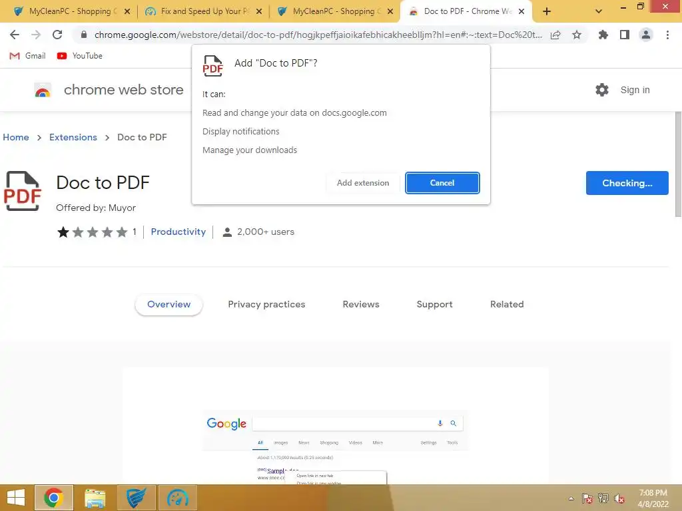The image size is (682, 511).
Task: Switch to the Support tab
Action: (434, 305)
